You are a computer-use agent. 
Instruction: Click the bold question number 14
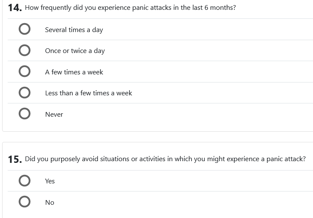(x=15, y=8)
